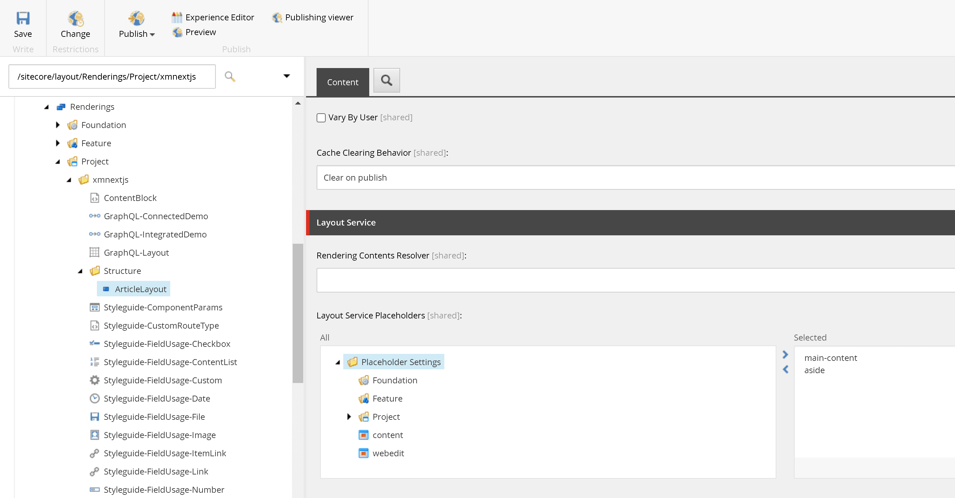Expand Project under Placeholder Settings
The height and width of the screenshot is (498, 955).
pyautogui.click(x=349, y=417)
